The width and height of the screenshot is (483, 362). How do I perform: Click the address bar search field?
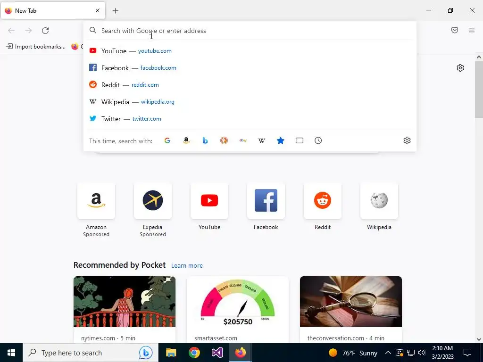[x=250, y=31]
